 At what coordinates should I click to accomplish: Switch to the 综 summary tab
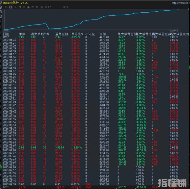[x=6, y=7]
